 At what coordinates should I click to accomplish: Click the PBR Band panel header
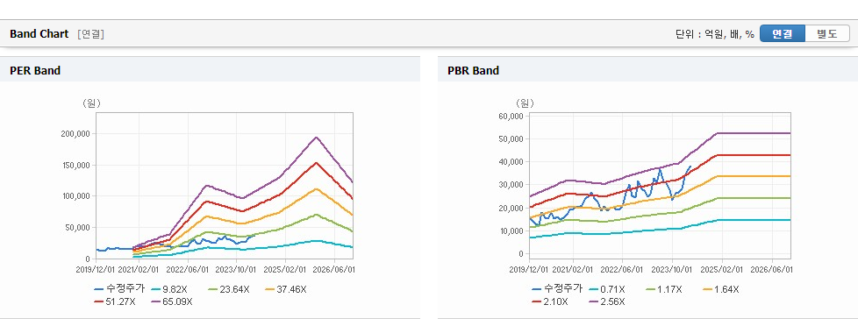pos(647,70)
